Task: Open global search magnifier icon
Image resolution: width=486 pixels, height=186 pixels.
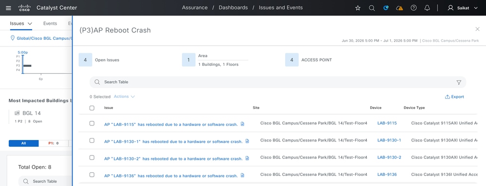Action: pyautogui.click(x=372, y=8)
